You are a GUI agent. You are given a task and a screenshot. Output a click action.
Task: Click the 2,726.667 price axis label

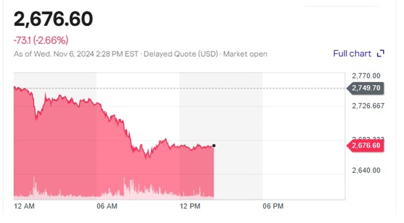tap(368, 106)
